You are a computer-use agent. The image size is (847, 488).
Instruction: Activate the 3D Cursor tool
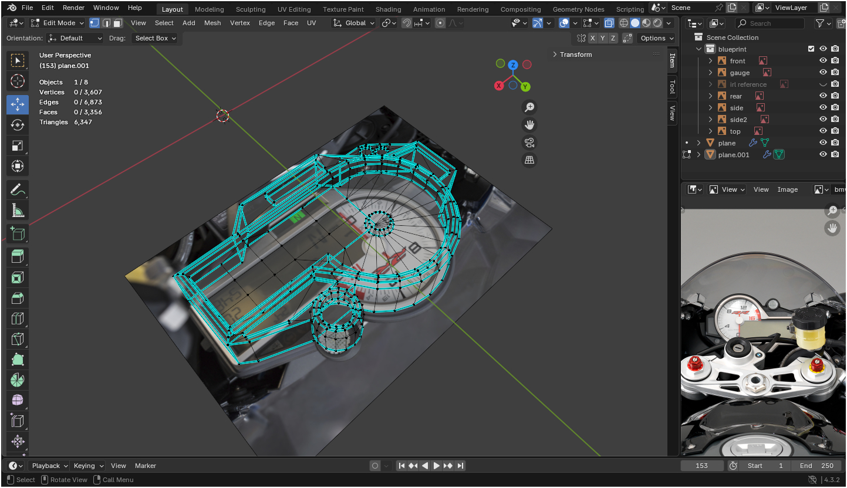tap(18, 82)
